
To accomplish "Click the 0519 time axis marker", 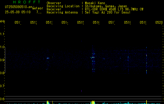I will 143,22.
